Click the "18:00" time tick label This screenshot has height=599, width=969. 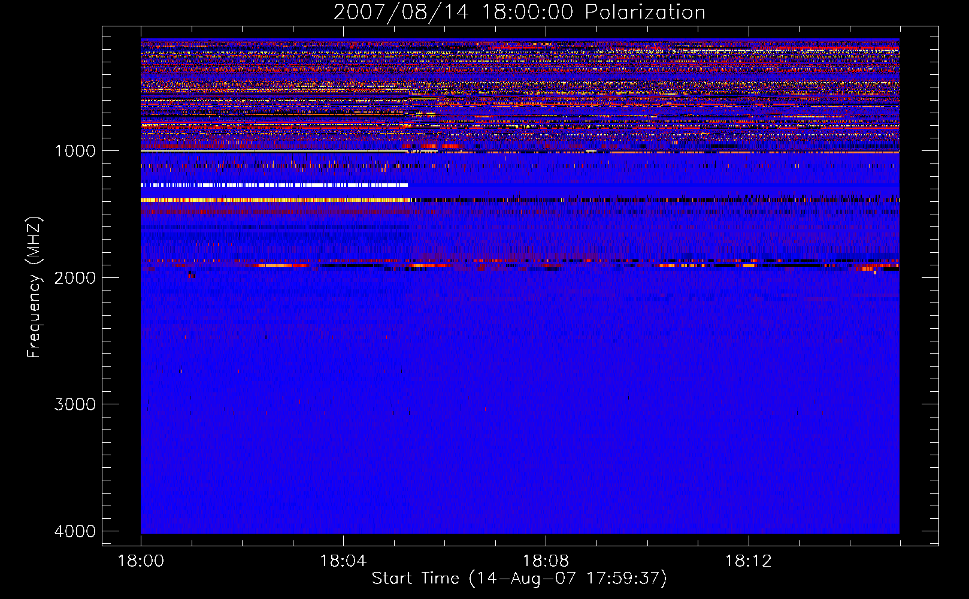pos(141,561)
